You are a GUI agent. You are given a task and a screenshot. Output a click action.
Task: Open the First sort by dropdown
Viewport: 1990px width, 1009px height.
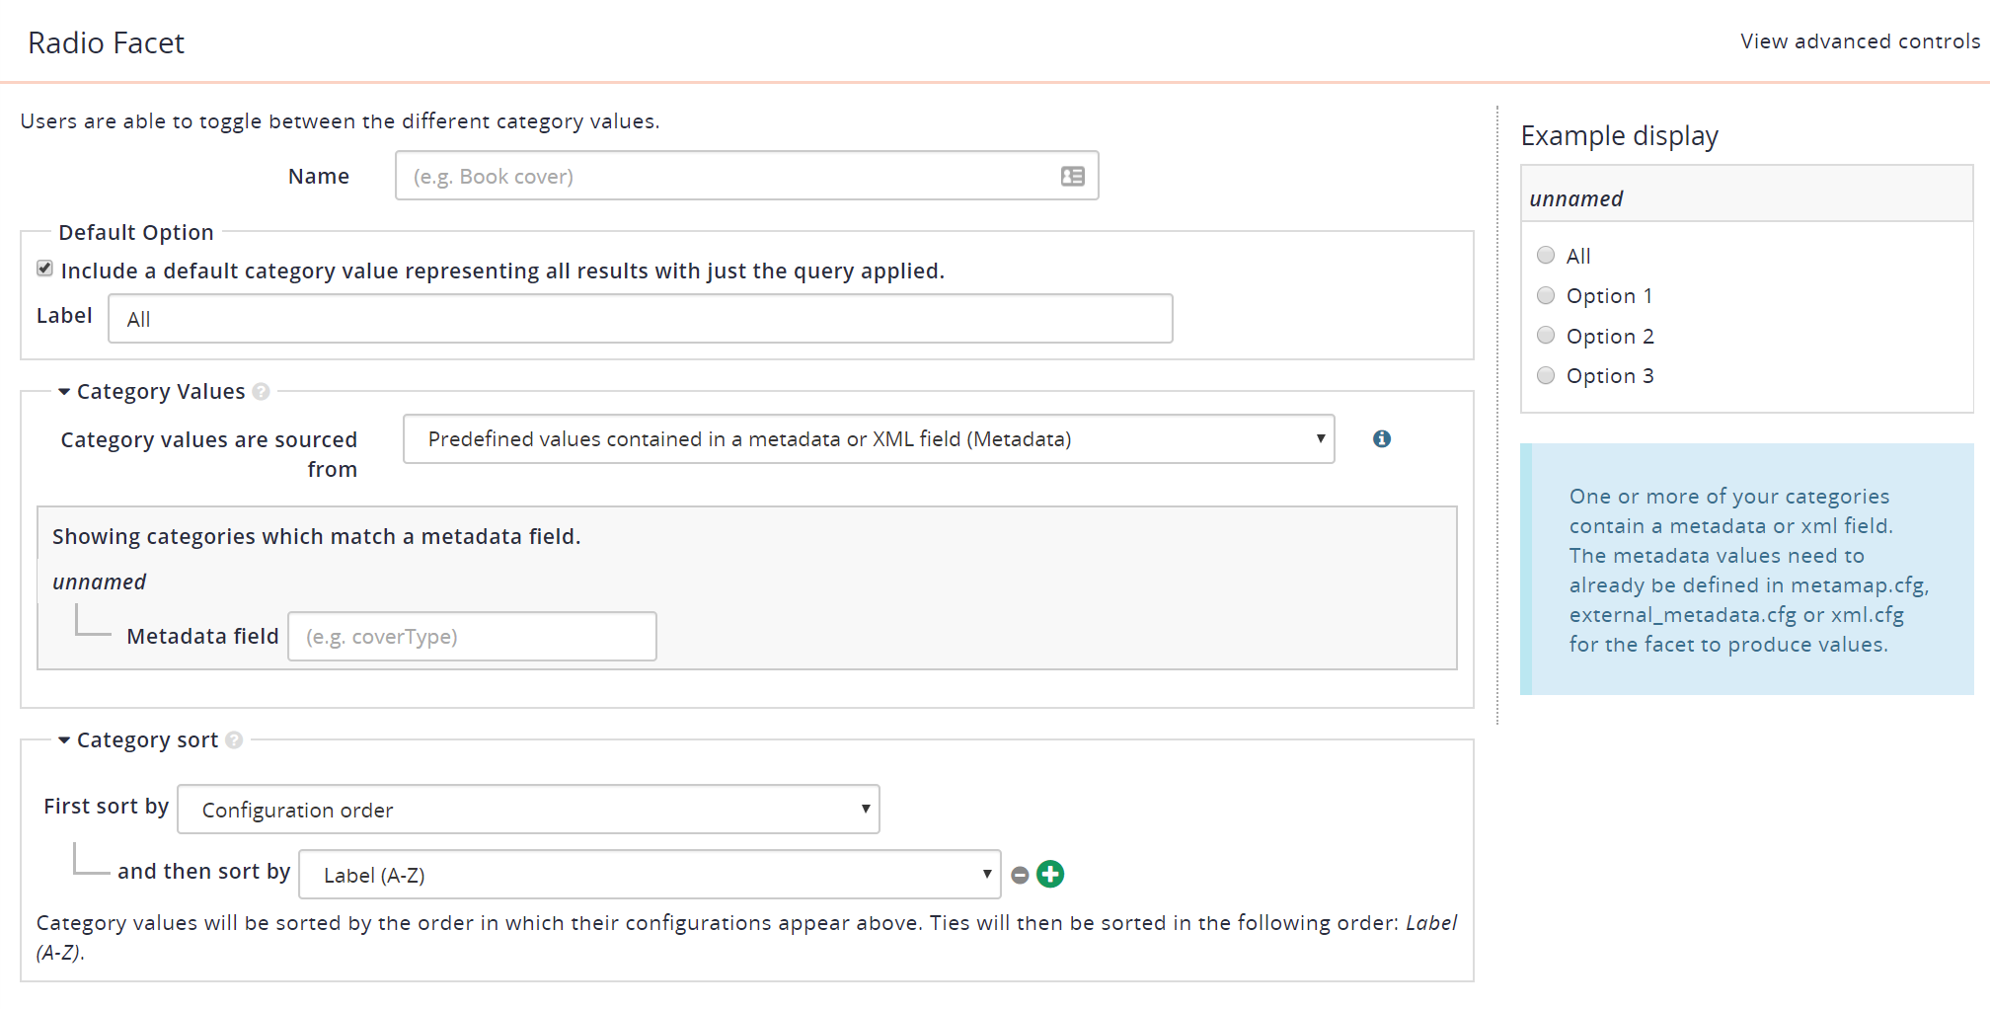[528, 810]
